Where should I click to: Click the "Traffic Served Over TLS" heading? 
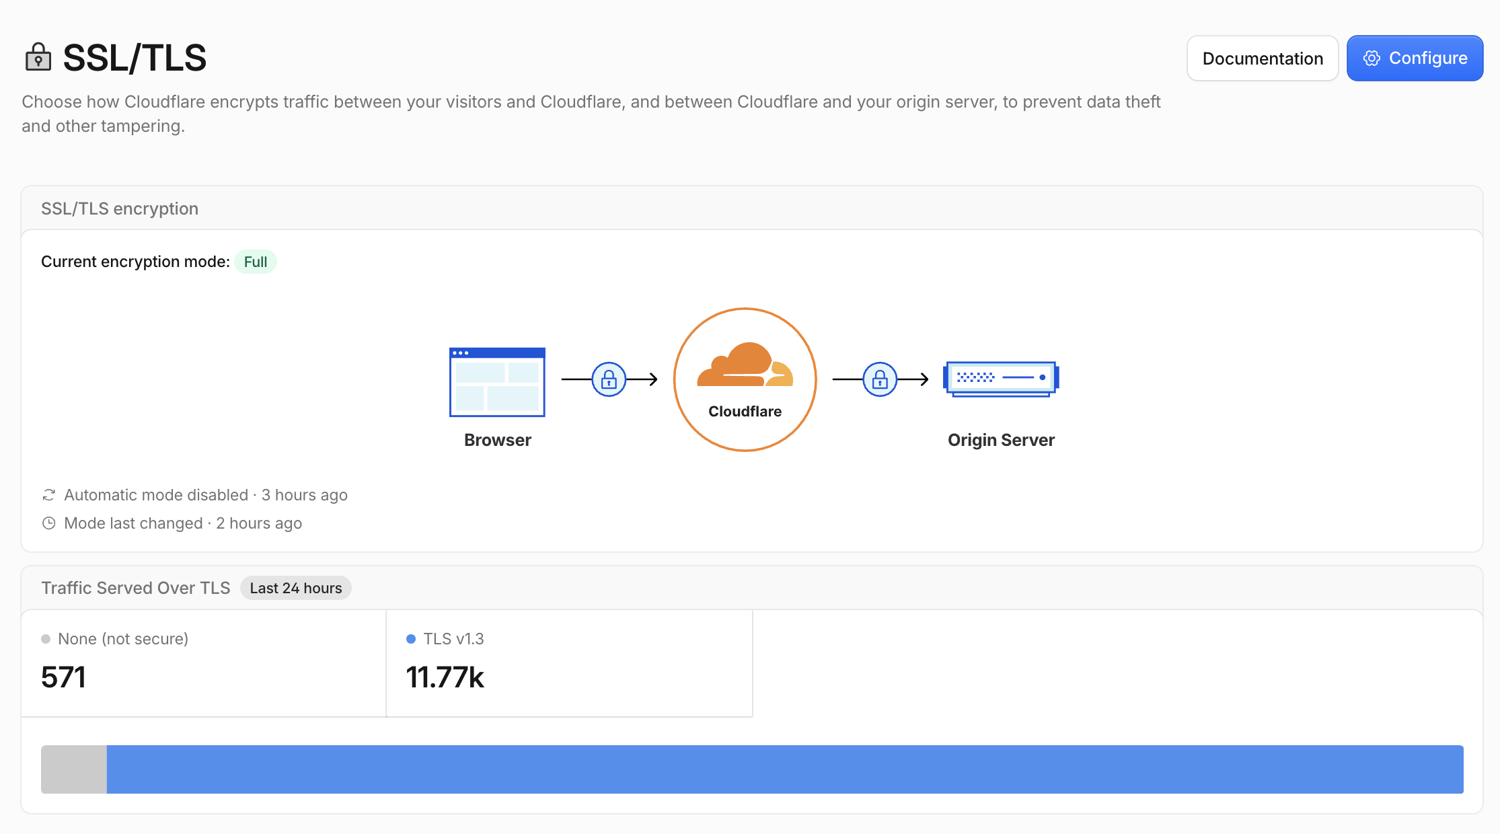pos(136,588)
